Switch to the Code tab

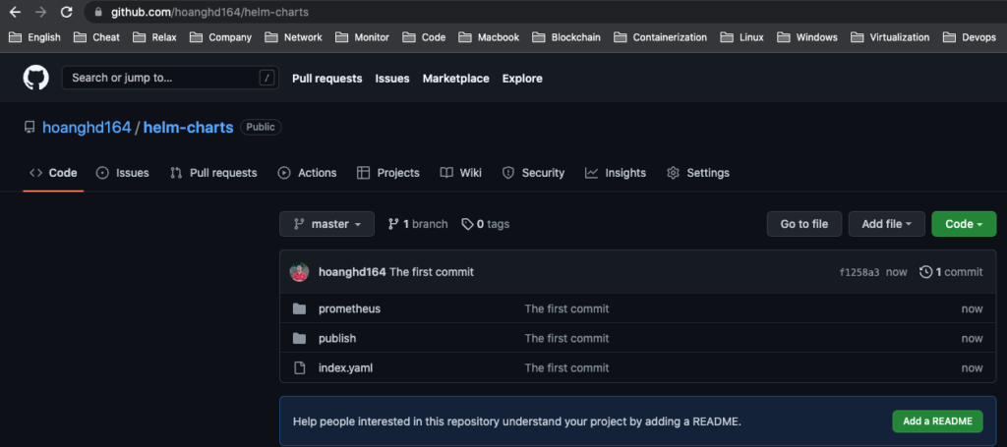tap(53, 173)
